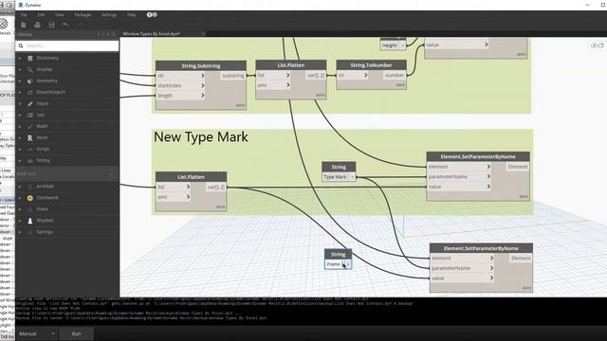Click auto lacing label on String.Substring node
Screen dimensions: 607x341
(x=240, y=105)
